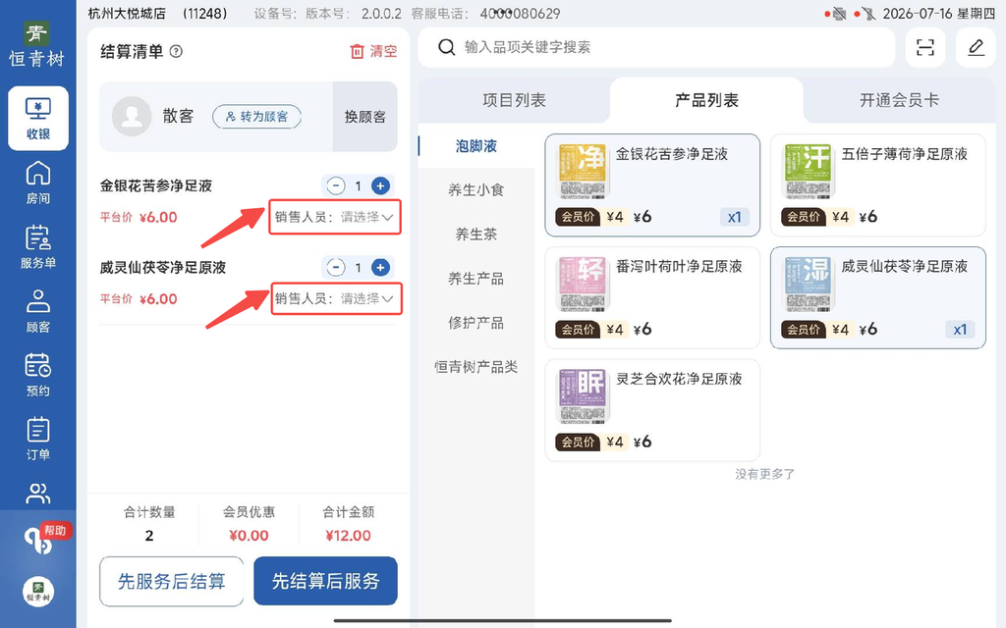The image size is (1006, 628).
Task: Click the 清空 clear list text
Action: click(x=383, y=52)
